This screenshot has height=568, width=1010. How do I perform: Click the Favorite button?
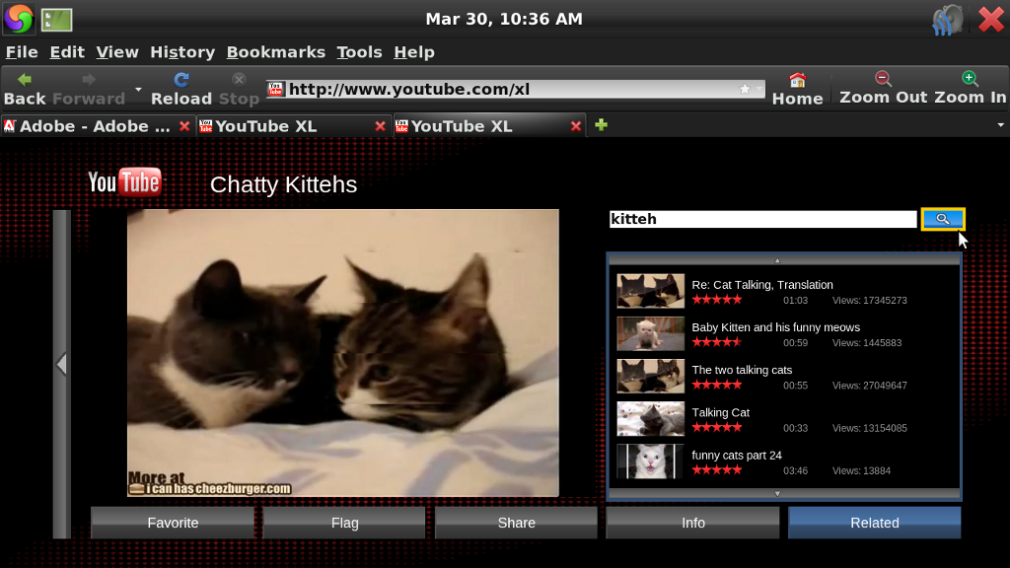173,523
